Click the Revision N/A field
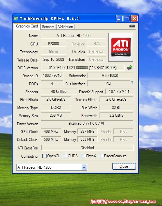 pyautogui.click(x=97, y=44)
